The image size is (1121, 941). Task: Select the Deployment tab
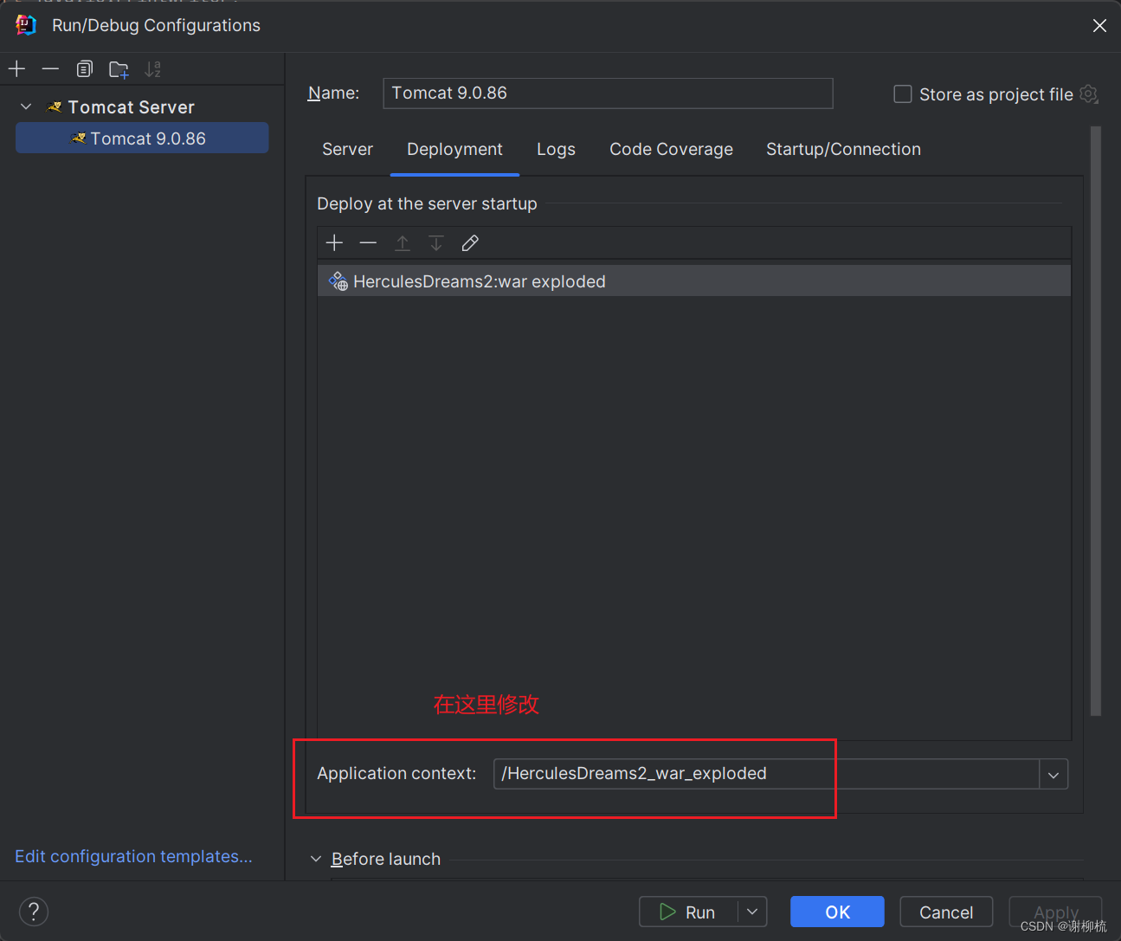(x=454, y=149)
